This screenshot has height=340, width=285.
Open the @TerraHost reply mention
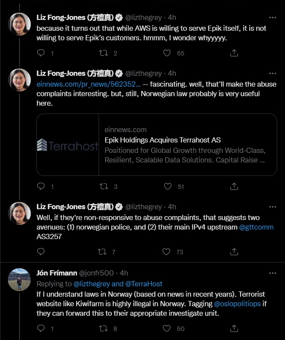[x=144, y=284]
